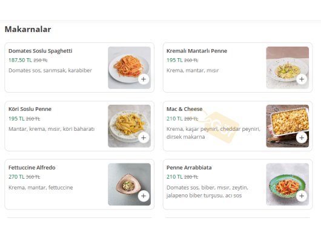The width and height of the screenshot is (321, 238).
Task: Add Penne Arrabbiata with plus icon
Action: tap(302, 196)
